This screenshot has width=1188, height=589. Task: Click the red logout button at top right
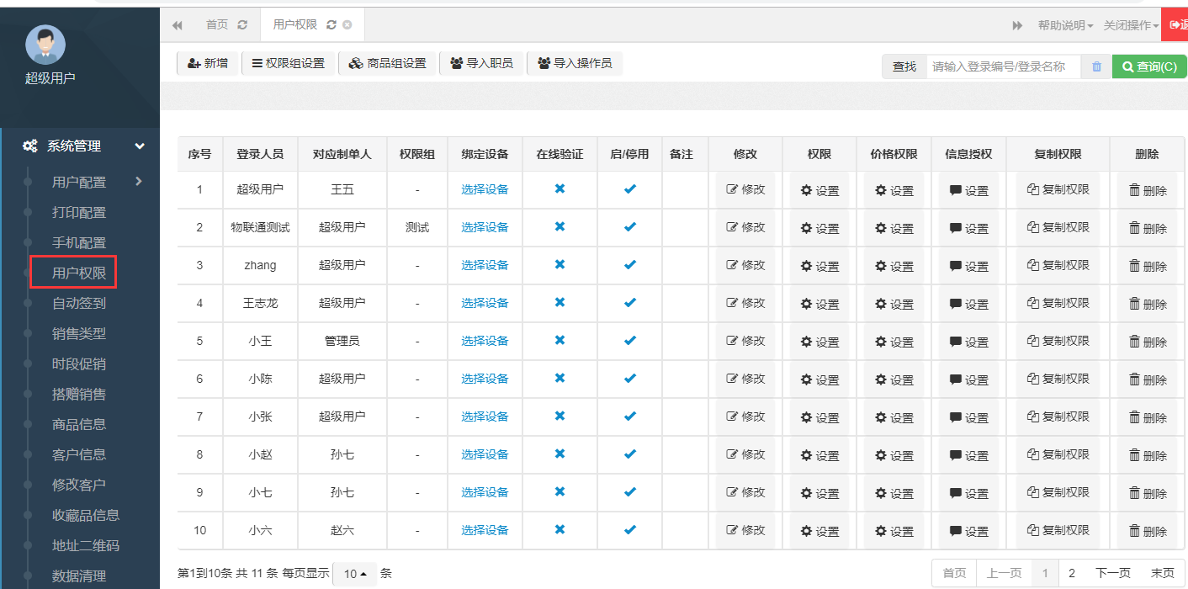coord(1175,25)
